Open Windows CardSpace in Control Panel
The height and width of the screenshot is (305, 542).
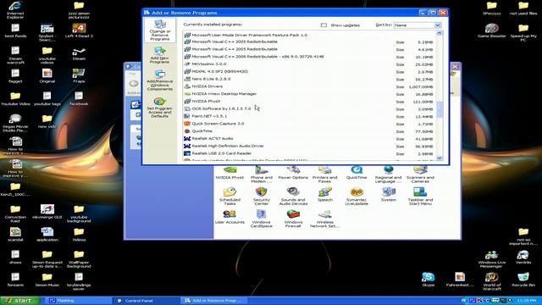click(x=262, y=219)
